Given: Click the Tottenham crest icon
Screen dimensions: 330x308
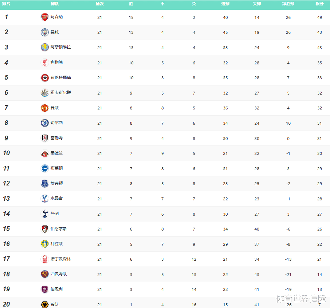Looking at the screenshot, I should pos(44,214).
